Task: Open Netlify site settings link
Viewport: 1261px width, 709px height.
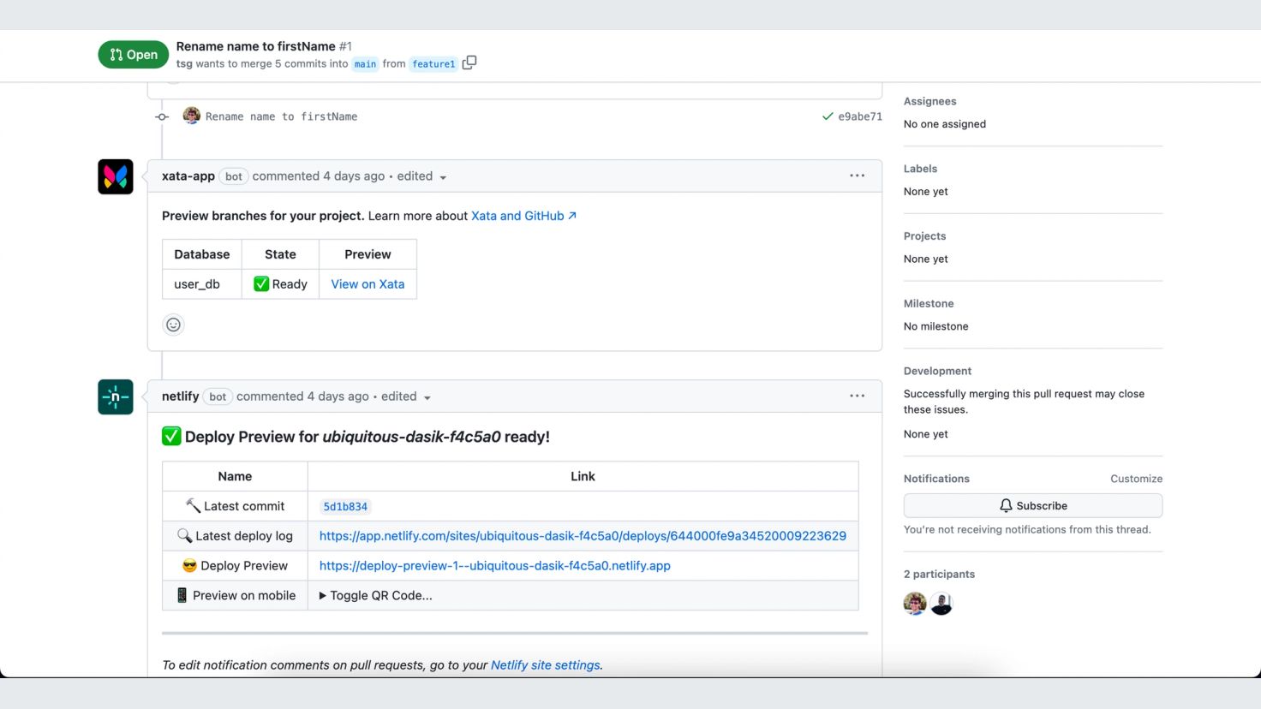Action: pyautogui.click(x=546, y=665)
